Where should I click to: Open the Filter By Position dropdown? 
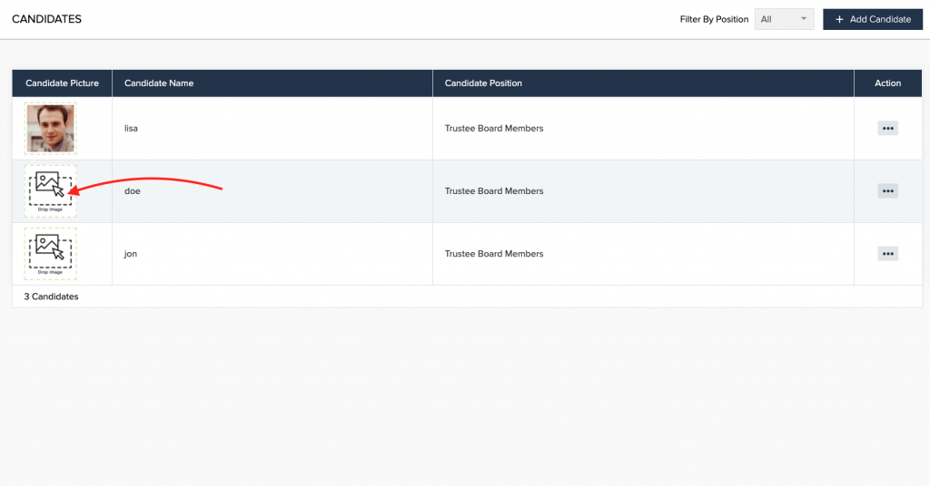(x=784, y=19)
